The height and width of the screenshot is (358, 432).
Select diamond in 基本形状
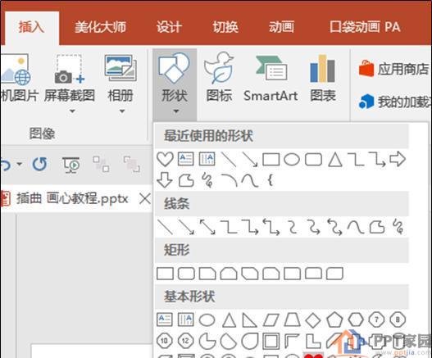313,320
